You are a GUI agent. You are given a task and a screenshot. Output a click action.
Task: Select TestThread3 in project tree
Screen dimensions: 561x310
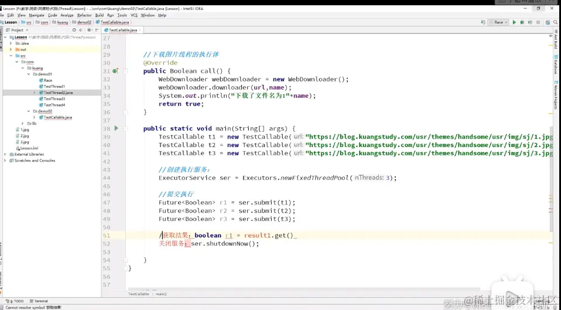click(x=52, y=99)
